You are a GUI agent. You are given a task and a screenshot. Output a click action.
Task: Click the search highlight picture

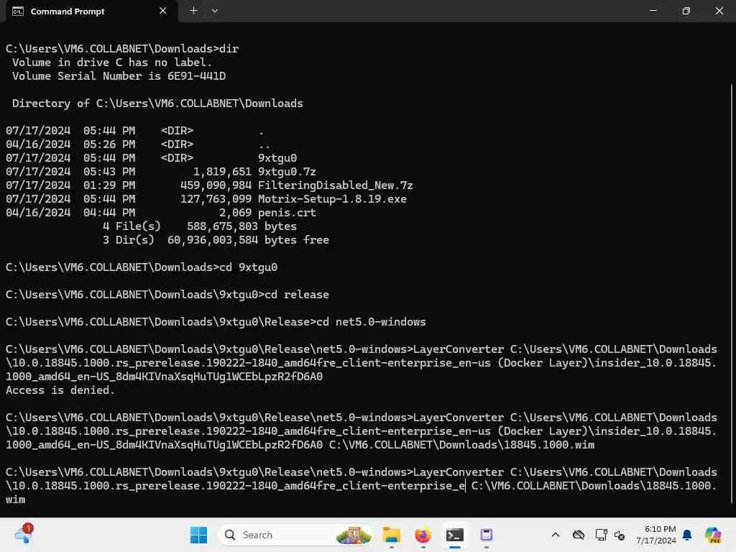pyautogui.click(x=354, y=535)
